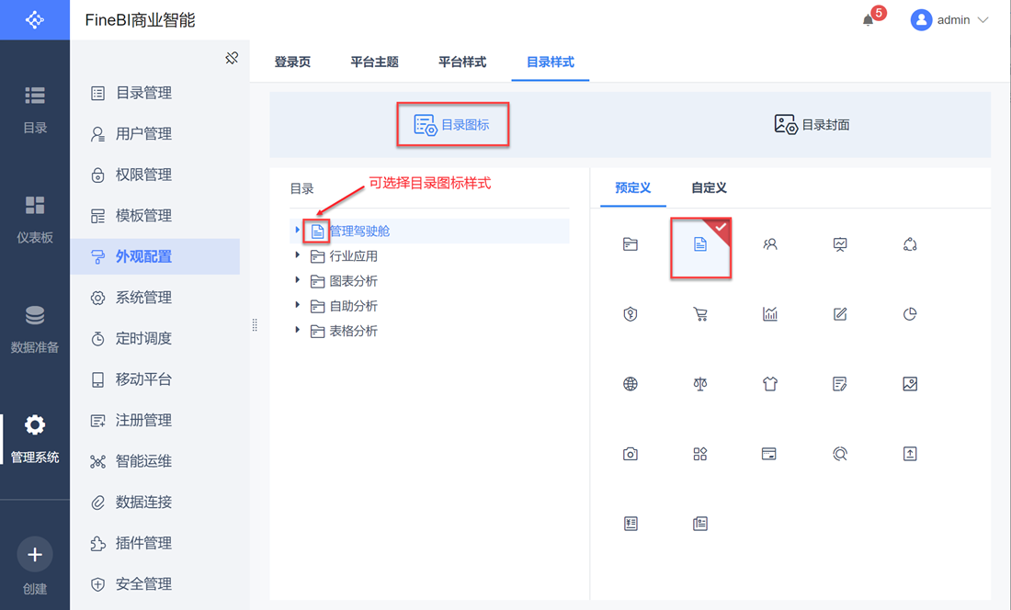Select the checked document icon
The width and height of the screenshot is (1011, 610).
click(x=700, y=244)
